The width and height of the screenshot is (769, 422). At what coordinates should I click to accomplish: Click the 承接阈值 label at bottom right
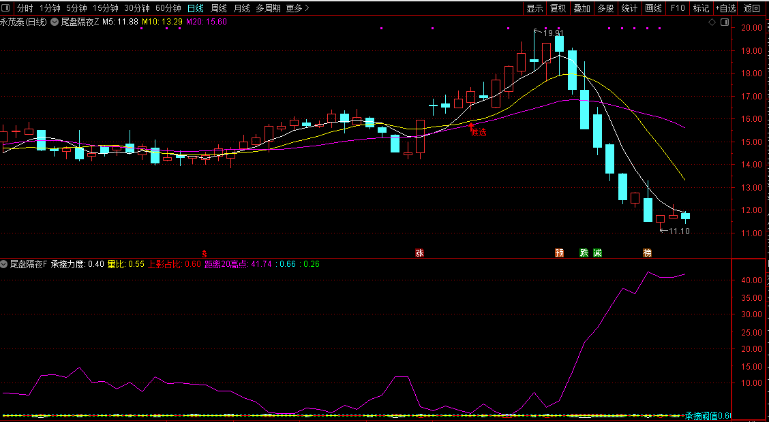(x=709, y=416)
